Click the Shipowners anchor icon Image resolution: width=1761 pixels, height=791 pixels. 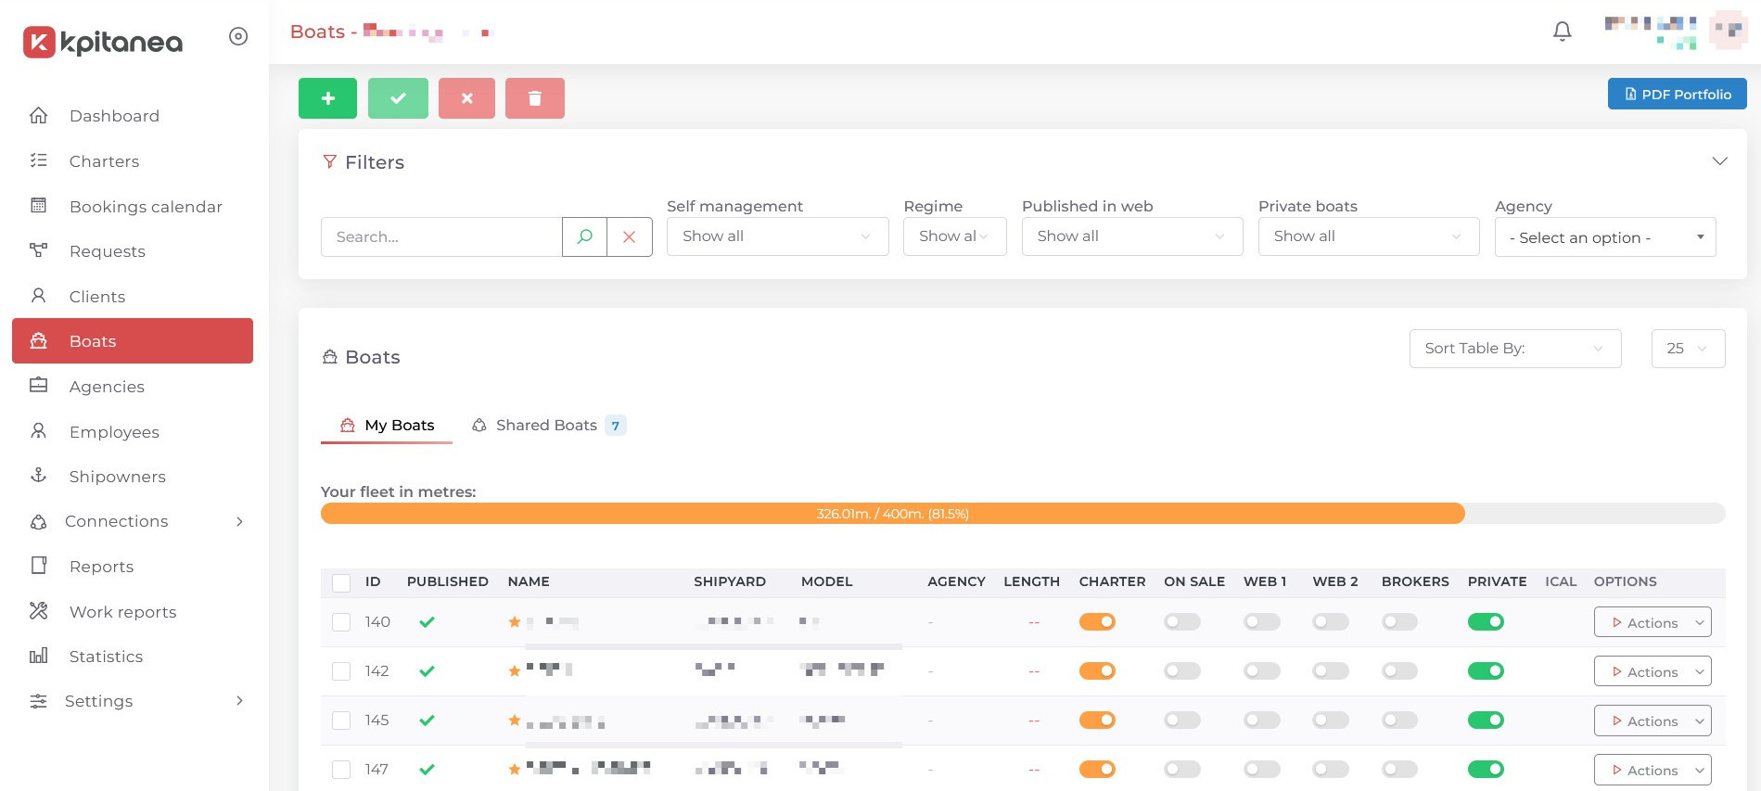click(x=39, y=476)
